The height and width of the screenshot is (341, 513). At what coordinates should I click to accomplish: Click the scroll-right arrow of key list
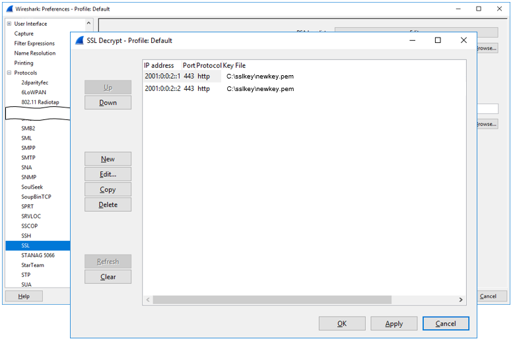click(461, 300)
